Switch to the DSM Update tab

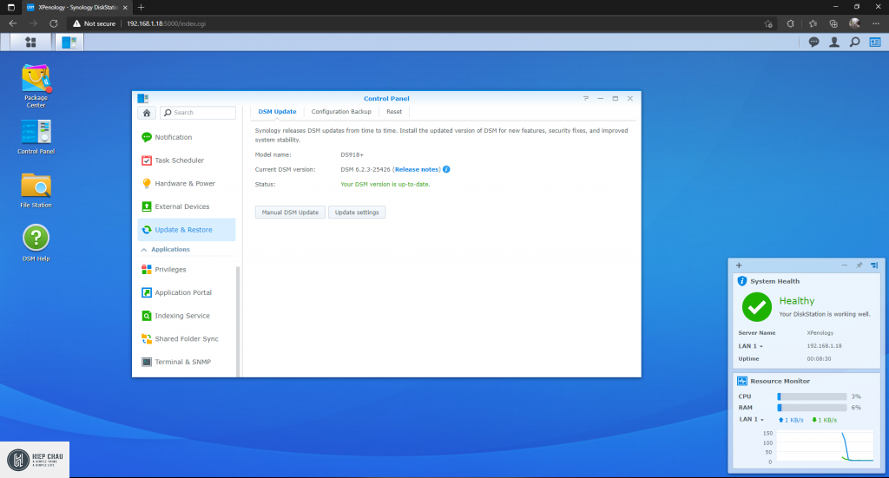click(277, 112)
